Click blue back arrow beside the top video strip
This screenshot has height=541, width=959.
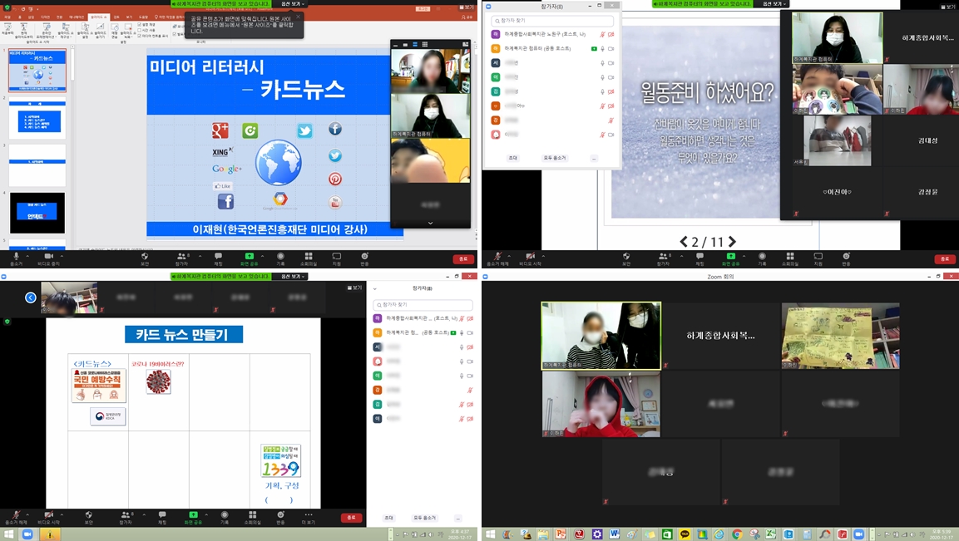click(x=31, y=298)
